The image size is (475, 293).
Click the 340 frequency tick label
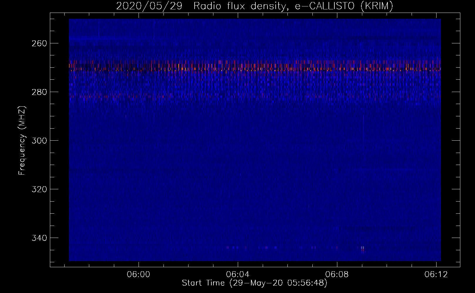point(39,238)
